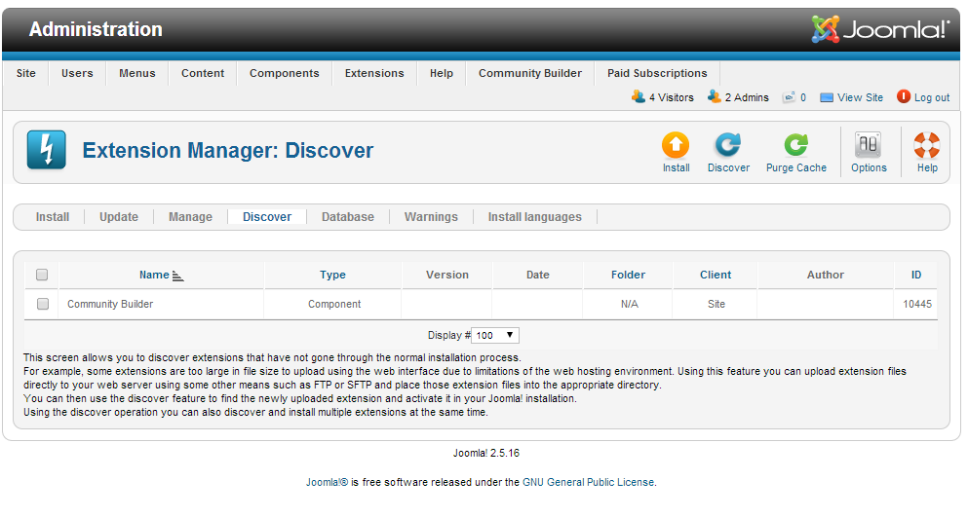The height and width of the screenshot is (517, 968).
Task: Click the Log out link
Action: tap(932, 97)
